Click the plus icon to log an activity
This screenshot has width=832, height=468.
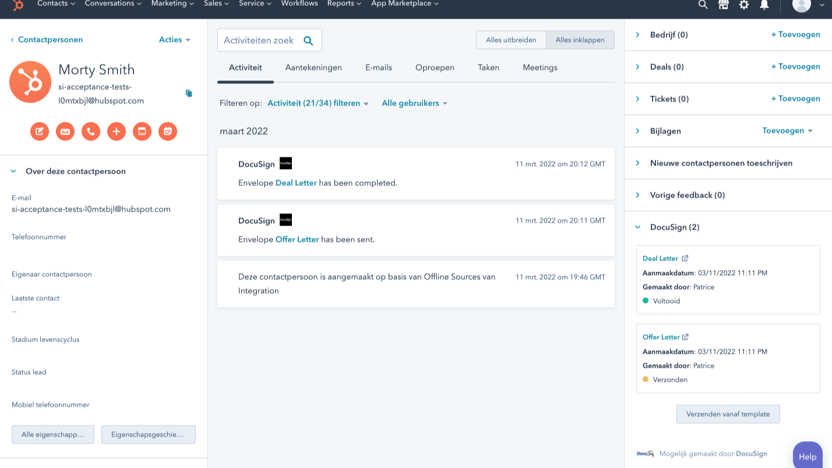[x=117, y=131]
